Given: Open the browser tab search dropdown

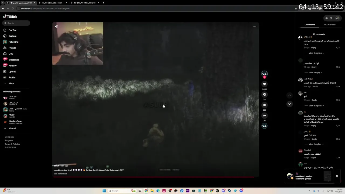Looking at the screenshot, I should pos(2,3).
